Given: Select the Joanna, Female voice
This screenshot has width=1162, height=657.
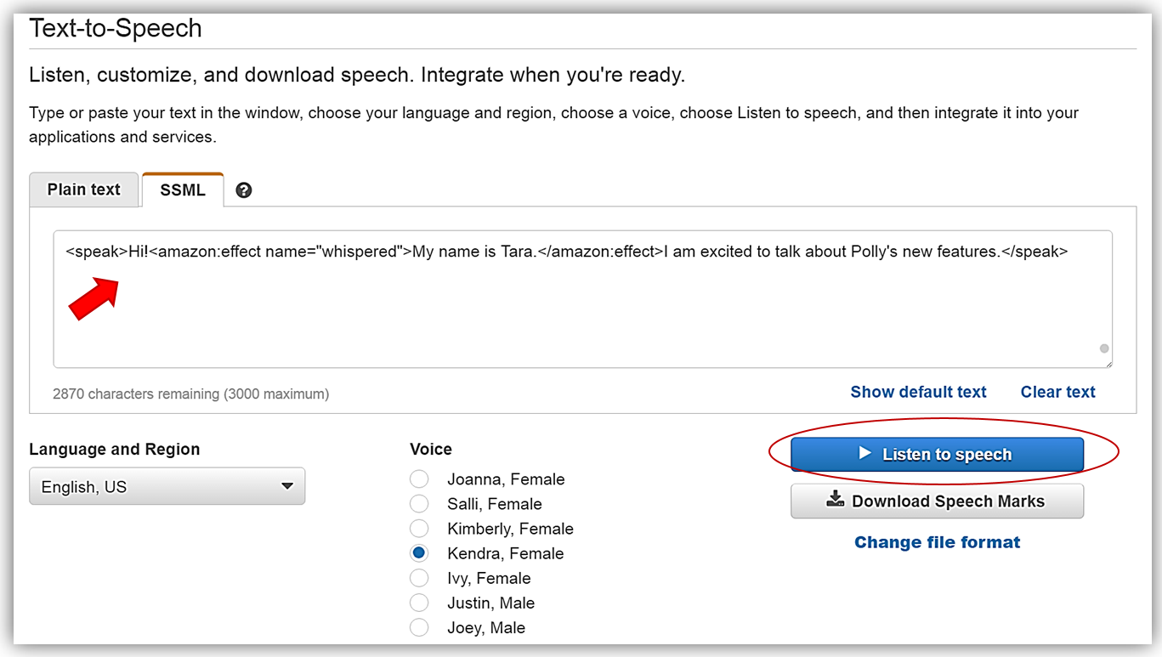Looking at the screenshot, I should pos(419,479).
